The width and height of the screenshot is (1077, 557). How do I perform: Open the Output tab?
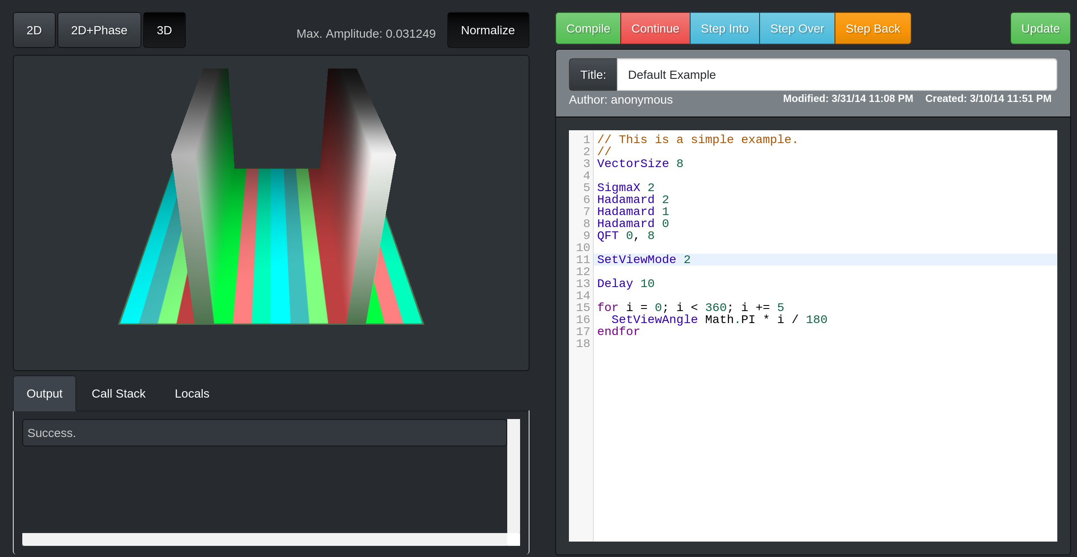click(45, 393)
